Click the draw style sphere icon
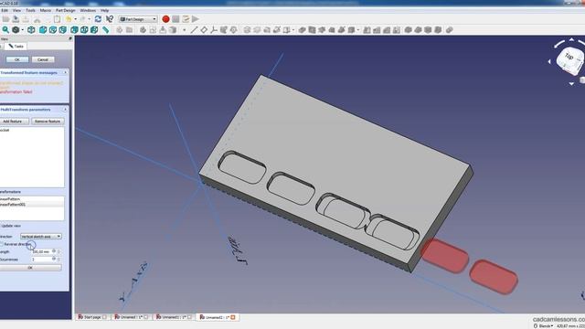Image resolution: width=585 pixels, height=329 pixels. (16, 30)
